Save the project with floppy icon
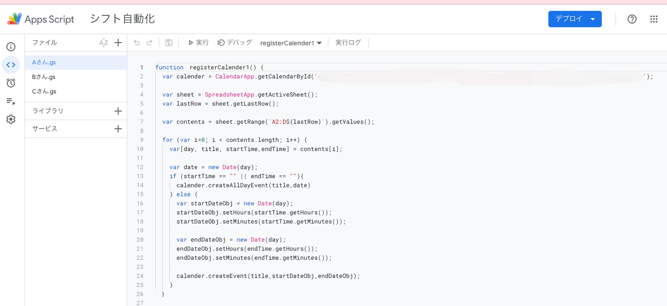 [x=169, y=43]
